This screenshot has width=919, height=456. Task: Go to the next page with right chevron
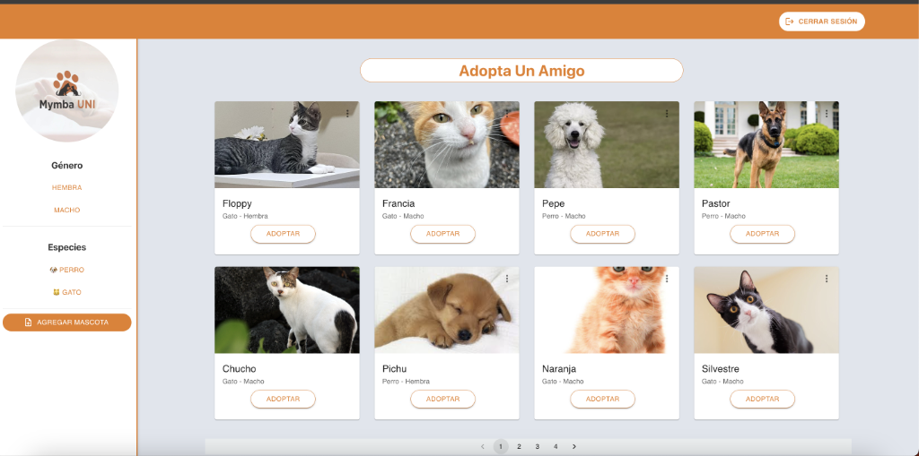point(573,447)
